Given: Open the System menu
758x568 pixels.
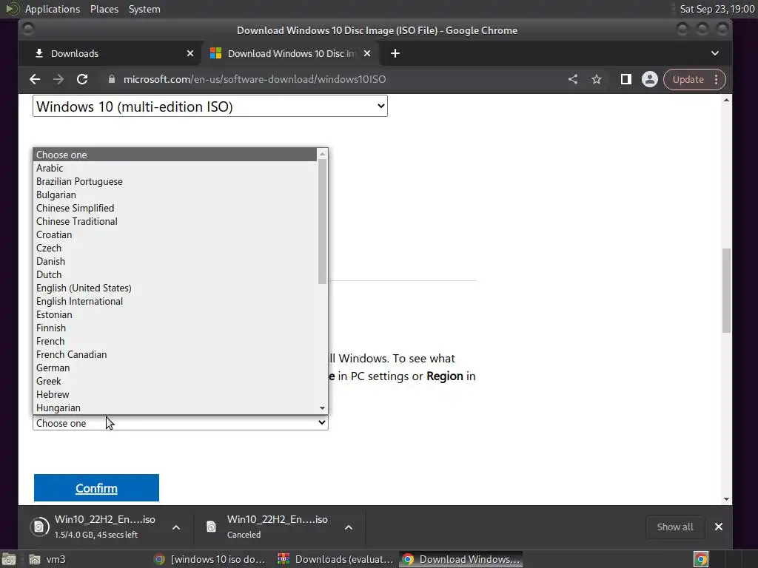Looking at the screenshot, I should click(x=144, y=9).
